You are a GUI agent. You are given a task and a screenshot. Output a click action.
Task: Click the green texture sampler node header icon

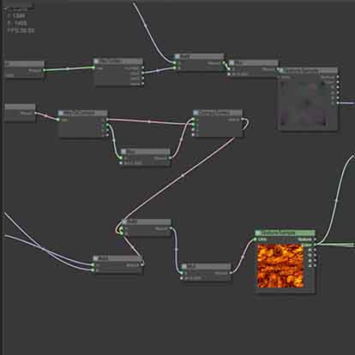click(x=258, y=233)
